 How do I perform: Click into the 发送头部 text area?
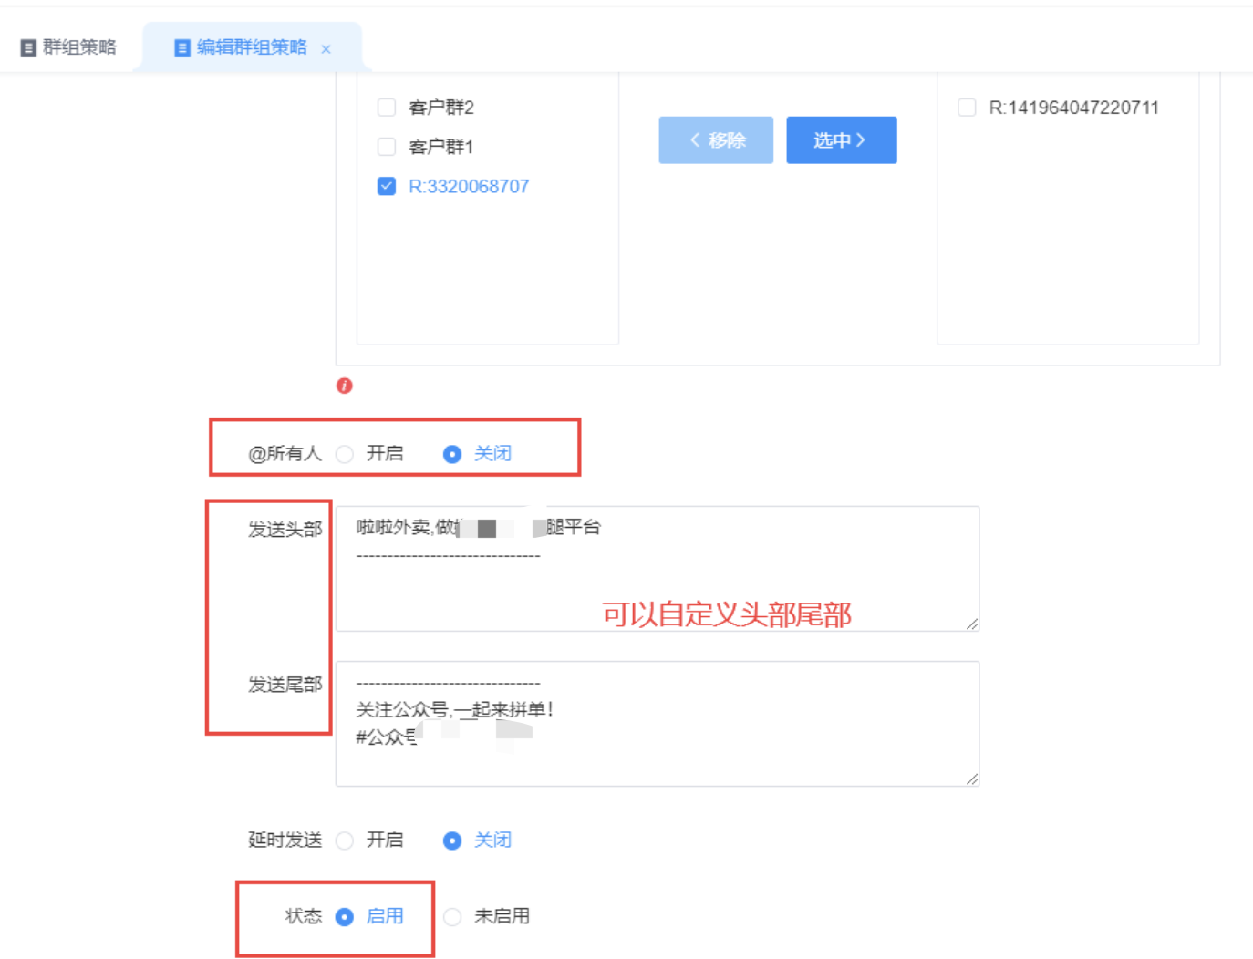(x=658, y=569)
